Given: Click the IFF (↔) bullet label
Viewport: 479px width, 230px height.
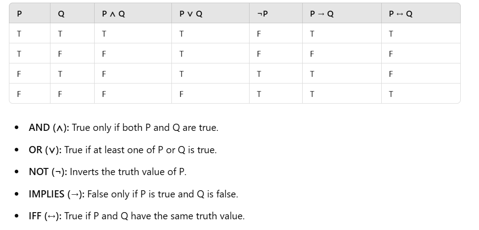Looking at the screenshot, I should 45,216.
